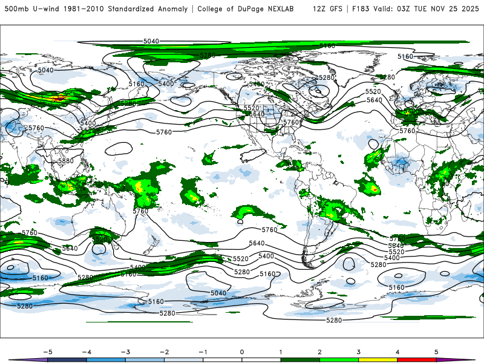Click the 5520 contour label over the North Atlantic
Viewport: 484px width, 363px height.
[x=373, y=91]
